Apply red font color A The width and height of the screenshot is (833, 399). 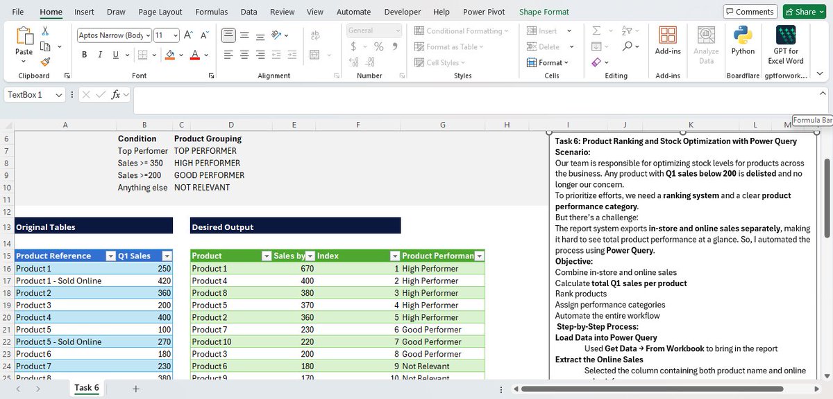tap(195, 55)
